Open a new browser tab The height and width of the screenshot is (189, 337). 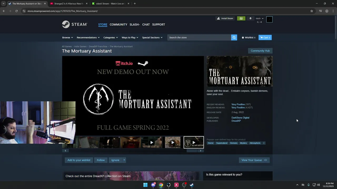tap(135, 4)
